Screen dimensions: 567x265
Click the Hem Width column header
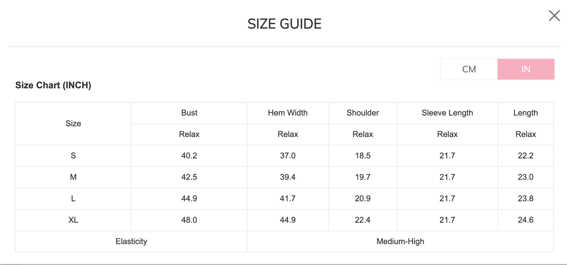point(288,113)
